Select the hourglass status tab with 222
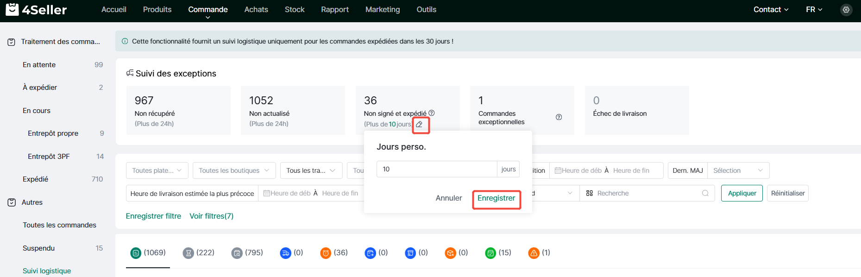The width and height of the screenshot is (861, 277). [x=199, y=253]
